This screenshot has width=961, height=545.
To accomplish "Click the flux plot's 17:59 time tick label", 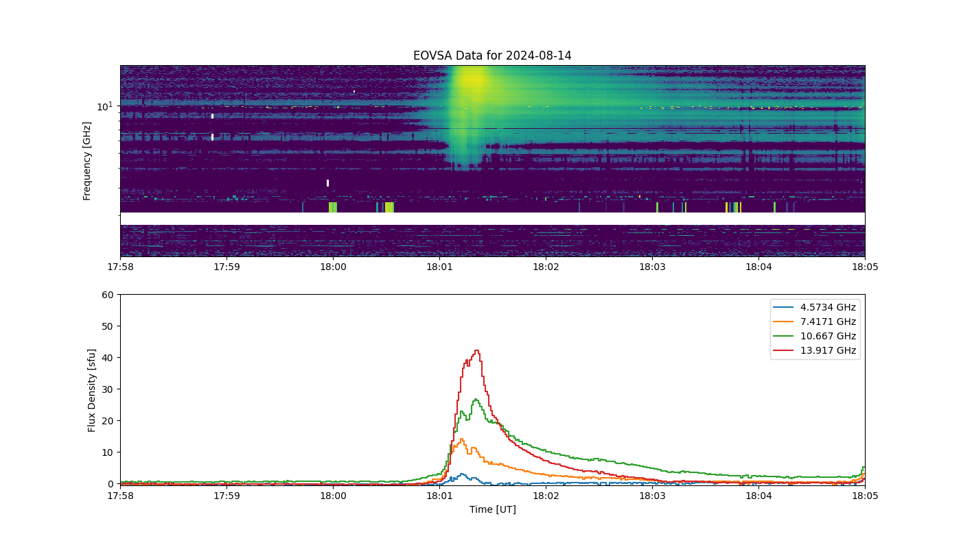I will pos(227,496).
